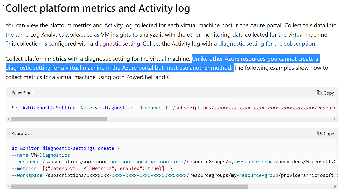Click the "az monitor diagnostic-settings create" line
The height and width of the screenshot is (195, 349).
click(63, 148)
